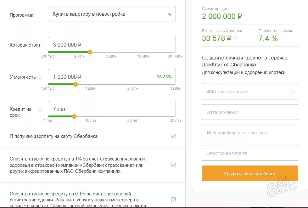Click 'Электронная почта' input field
This screenshot has width=308, height=208.
[250, 153]
